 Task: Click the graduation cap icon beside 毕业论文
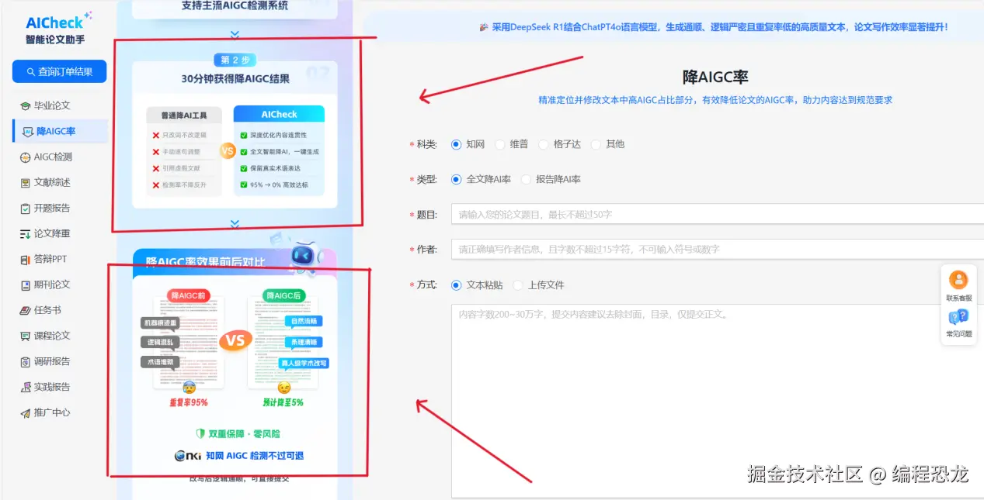point(26,105)
